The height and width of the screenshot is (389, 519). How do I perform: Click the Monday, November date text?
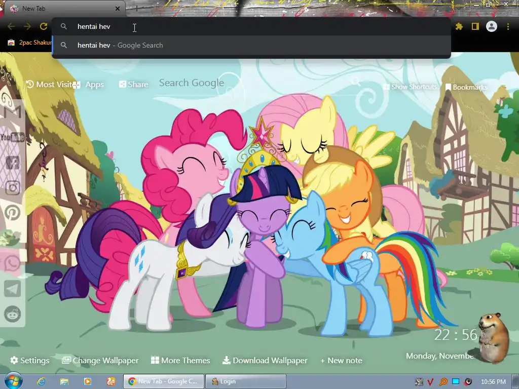click(x=440, y=356)
